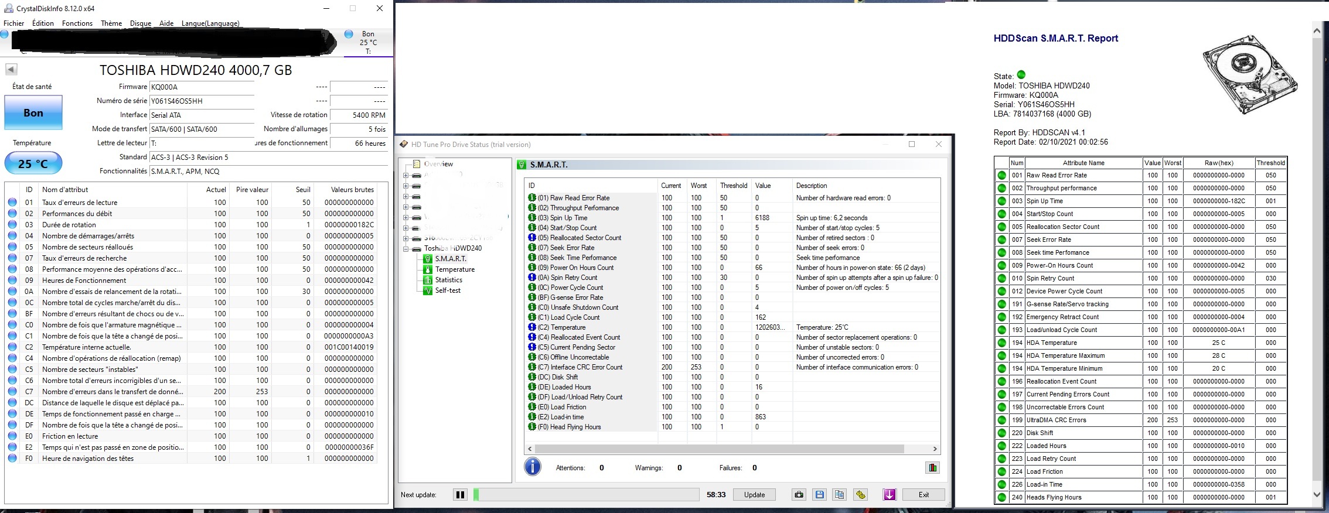Viewport: 1329px width, 513px height.
Task: Click the copy to clipboard icon
Action: coord(839,495)
